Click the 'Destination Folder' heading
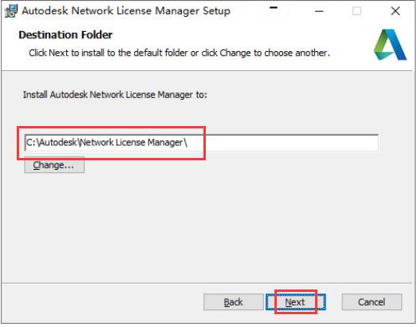 [66, 35]
